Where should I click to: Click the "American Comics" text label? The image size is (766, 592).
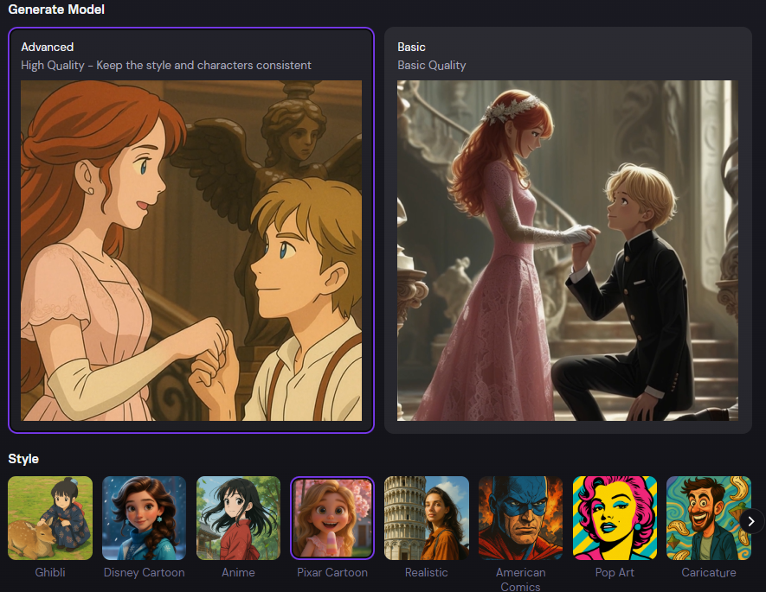[520, 579]
